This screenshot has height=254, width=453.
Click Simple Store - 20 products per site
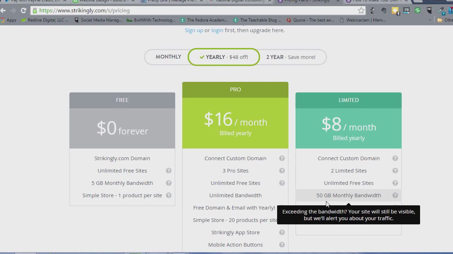tap(235, 220)
